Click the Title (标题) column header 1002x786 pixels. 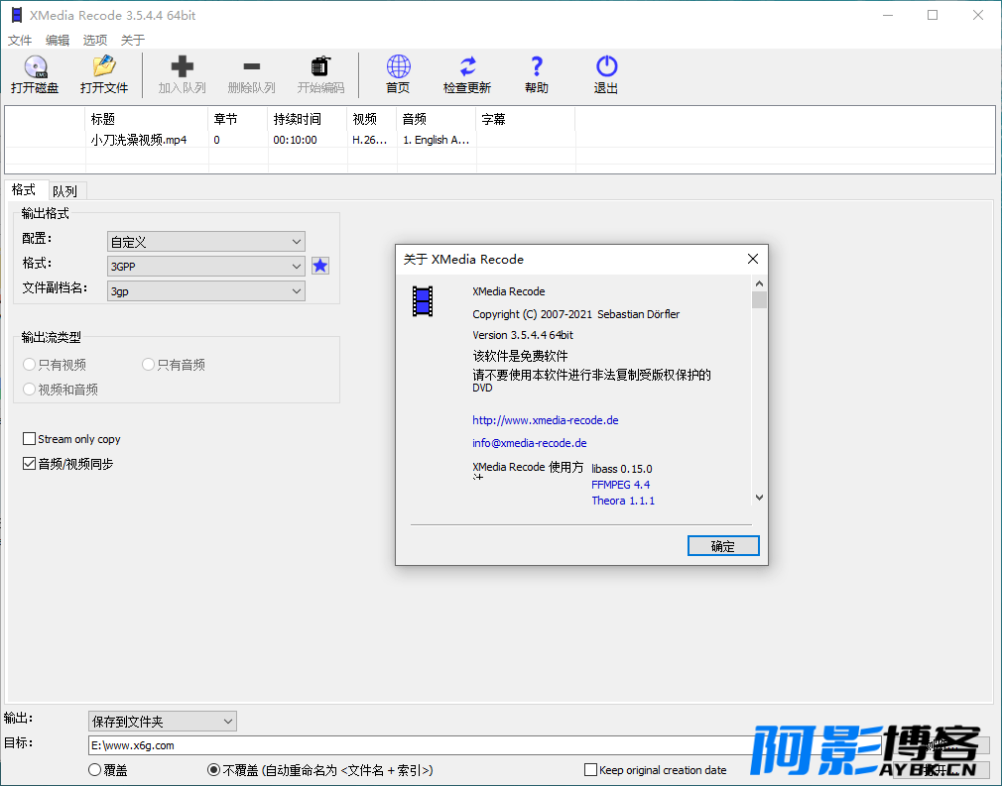tap(147, 119)
